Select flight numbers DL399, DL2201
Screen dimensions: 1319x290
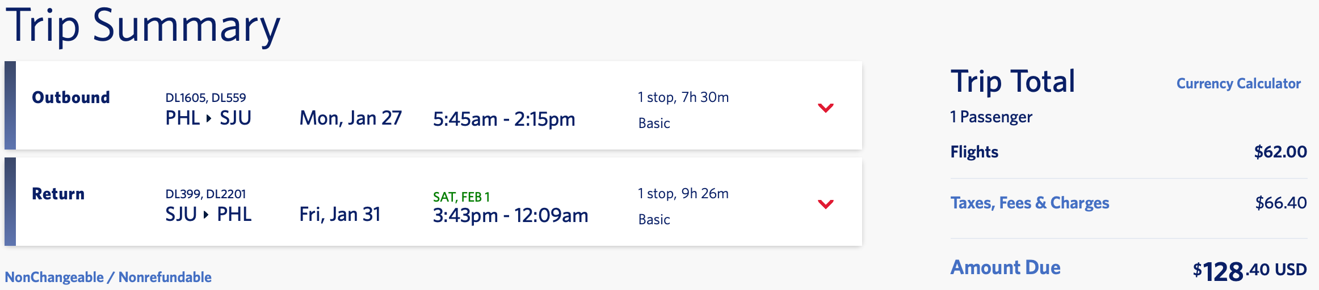tap(205, 194)
